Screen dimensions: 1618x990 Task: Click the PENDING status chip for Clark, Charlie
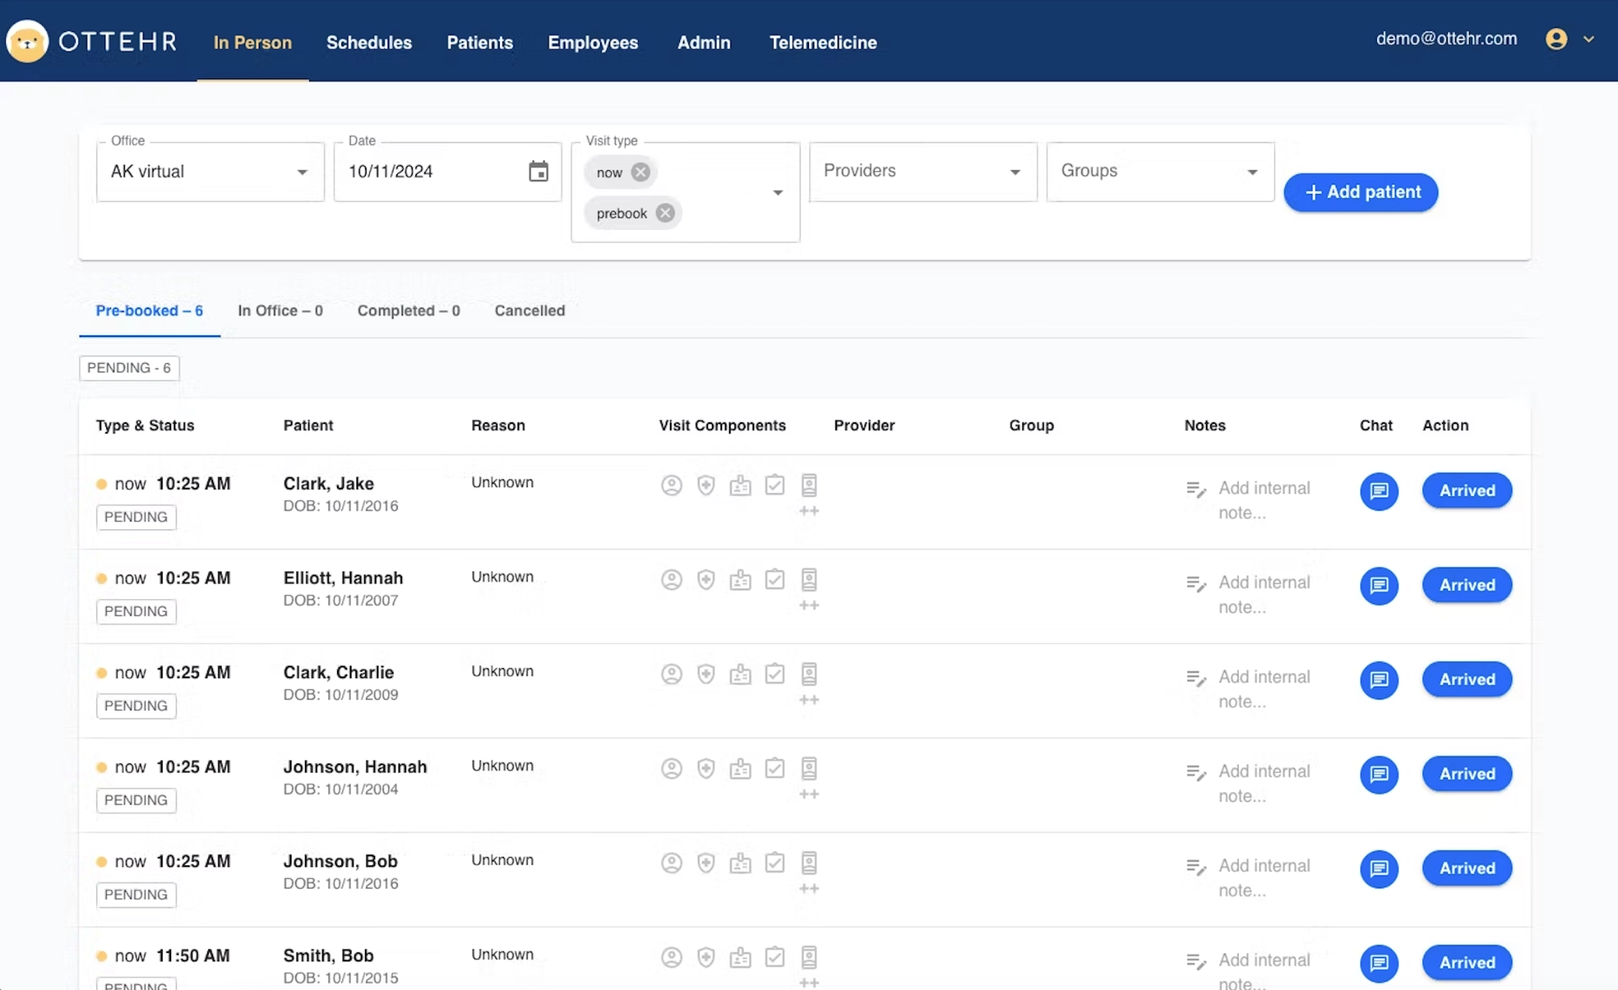pos(136,705)
